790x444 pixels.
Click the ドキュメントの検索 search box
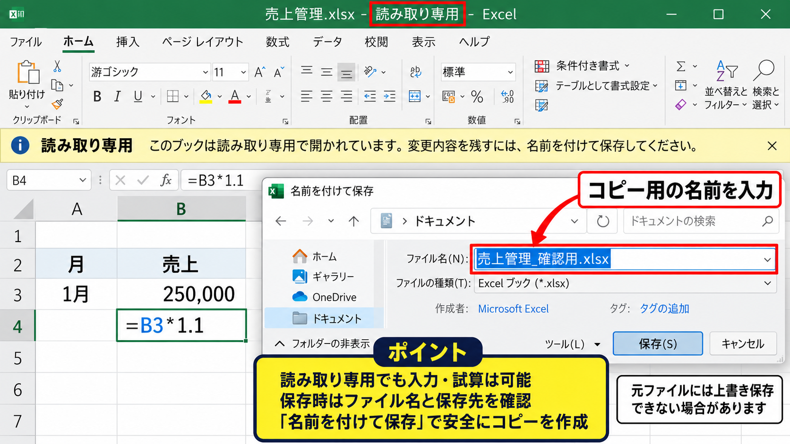(701, 221)
